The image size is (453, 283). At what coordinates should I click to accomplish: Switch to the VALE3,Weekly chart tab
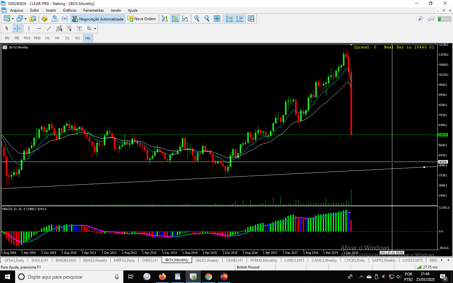point(207,260)
